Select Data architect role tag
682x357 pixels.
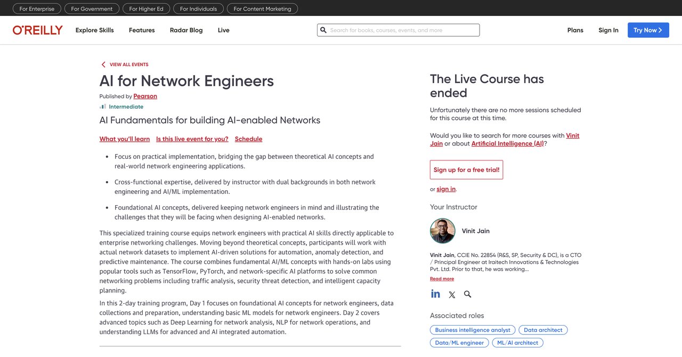pos(543,330)
